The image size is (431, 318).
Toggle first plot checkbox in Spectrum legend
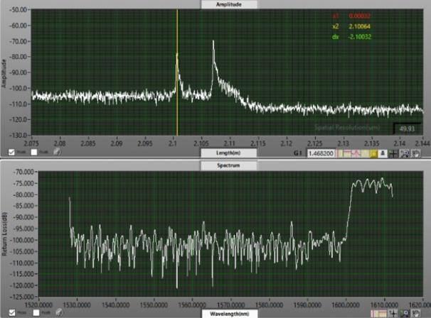point(11,312)
